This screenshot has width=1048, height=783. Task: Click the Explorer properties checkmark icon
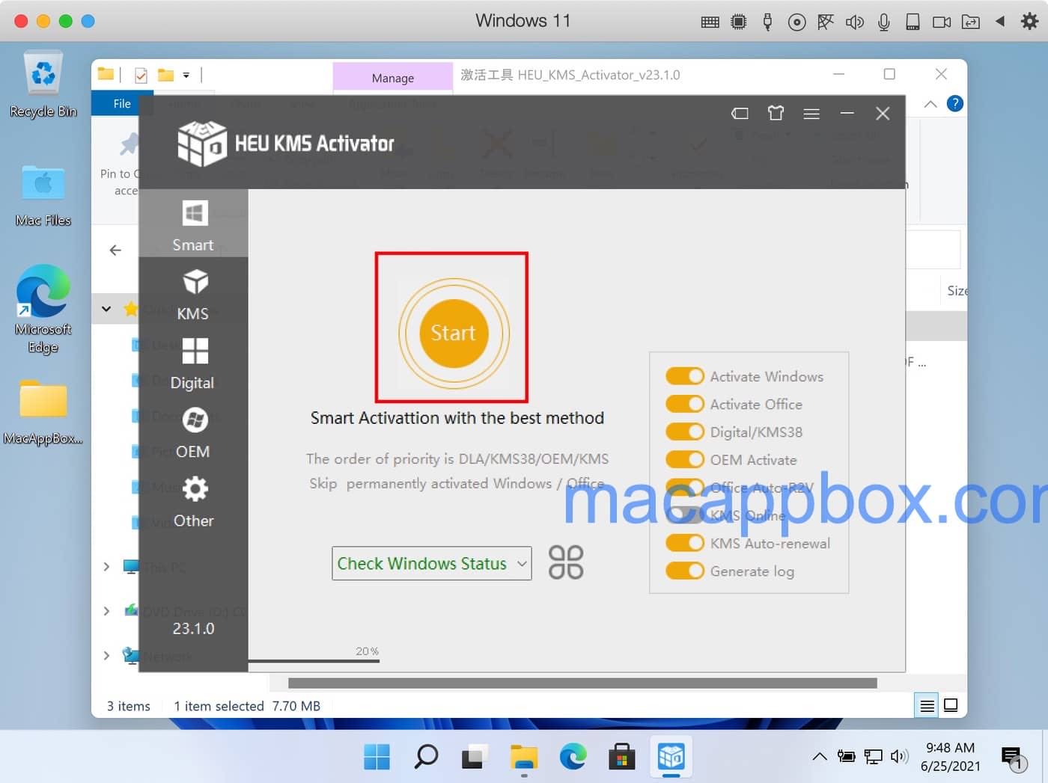pos(141,75)
